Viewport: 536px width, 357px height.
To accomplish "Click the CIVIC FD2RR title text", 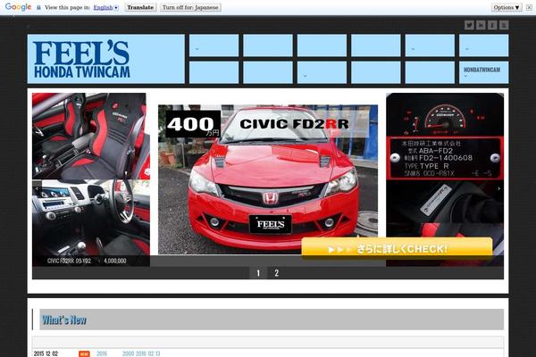I will (294, 124).
